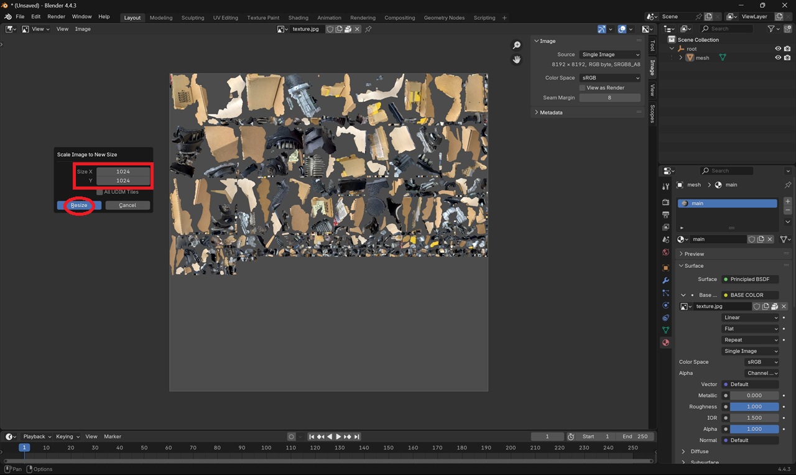Enable the All UDIM Tiles checkbox

click(x=99, y=192)
